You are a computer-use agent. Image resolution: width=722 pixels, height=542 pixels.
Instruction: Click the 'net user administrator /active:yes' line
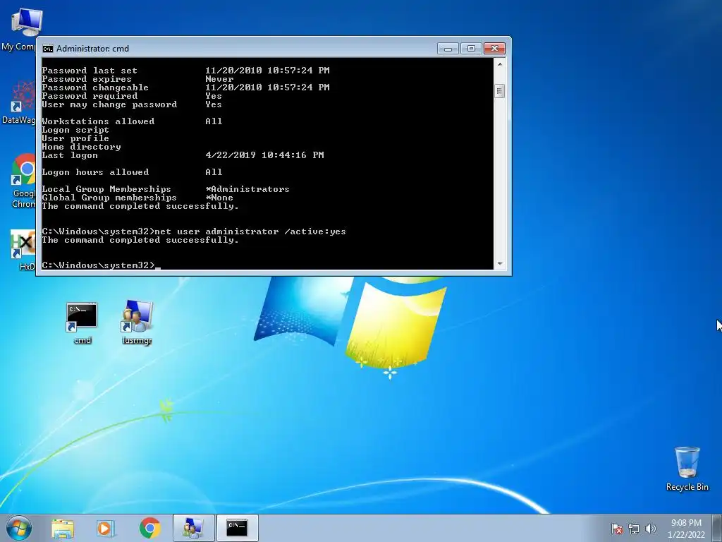193,231
